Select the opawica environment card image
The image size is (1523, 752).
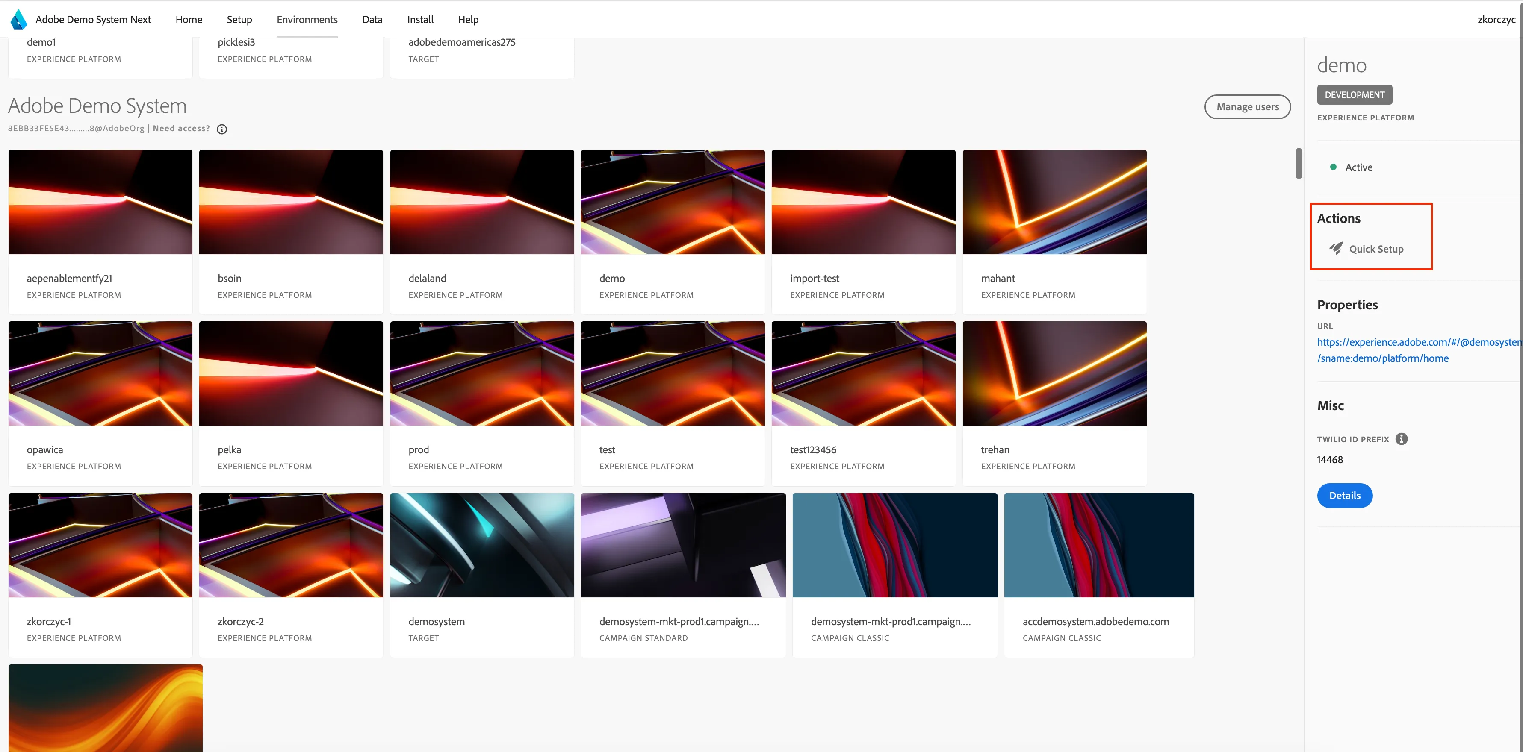point(100,373)
